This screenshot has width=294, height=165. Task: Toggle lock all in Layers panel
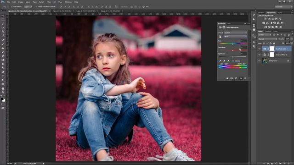pyautogui.click(x=274, y=43)
